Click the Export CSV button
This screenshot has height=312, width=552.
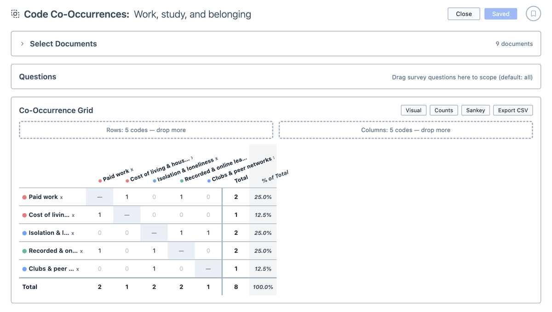coord(513,110)
